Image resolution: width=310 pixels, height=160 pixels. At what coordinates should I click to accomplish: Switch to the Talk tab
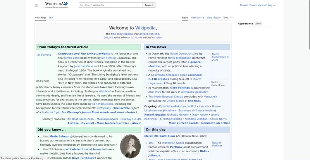point(51,17)
